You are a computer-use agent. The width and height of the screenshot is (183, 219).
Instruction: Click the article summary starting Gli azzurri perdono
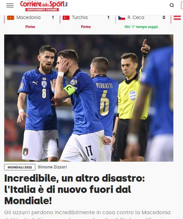(x=87, y=214)
